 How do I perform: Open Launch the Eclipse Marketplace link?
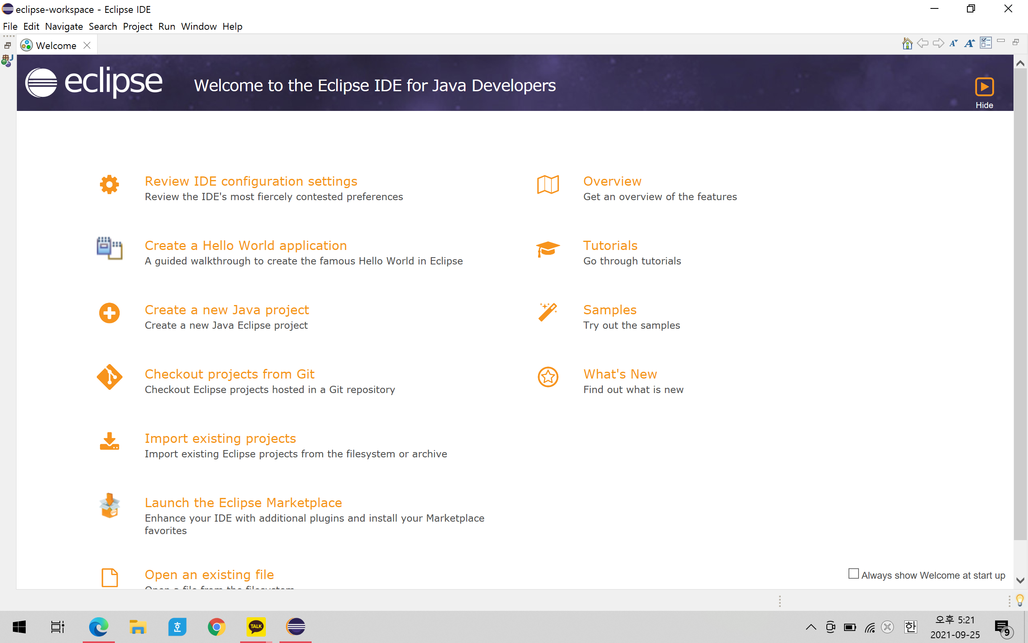[x=243, y=503]
